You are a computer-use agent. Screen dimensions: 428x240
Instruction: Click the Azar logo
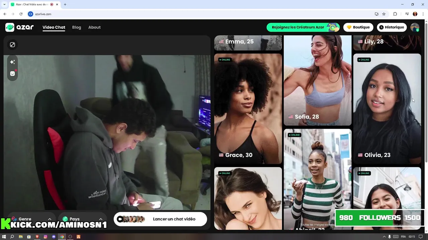coord(19,27)
